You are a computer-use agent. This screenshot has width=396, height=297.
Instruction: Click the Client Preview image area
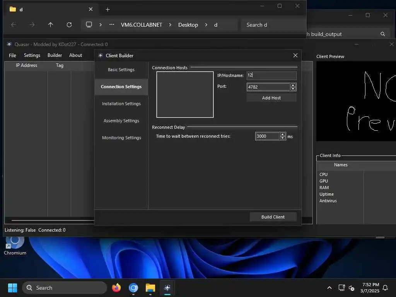point(356,101)
